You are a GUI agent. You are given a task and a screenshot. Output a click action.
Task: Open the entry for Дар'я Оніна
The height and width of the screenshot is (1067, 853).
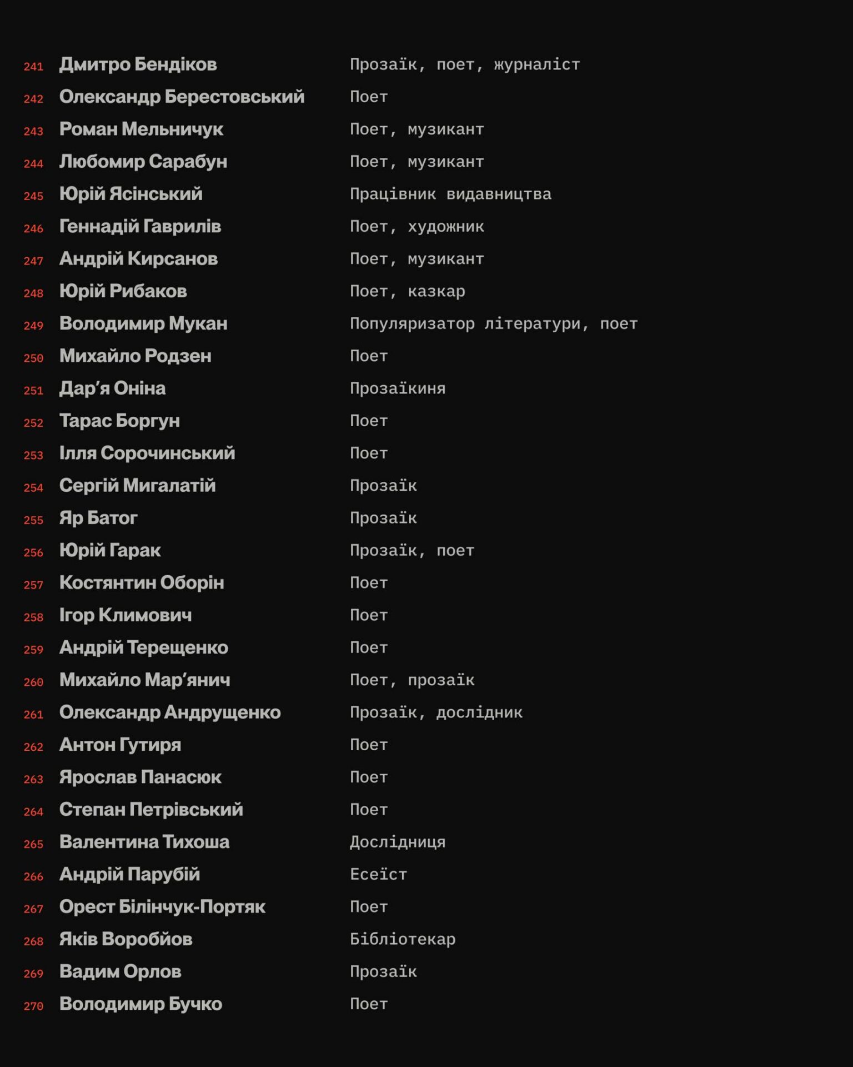[112, 388]
